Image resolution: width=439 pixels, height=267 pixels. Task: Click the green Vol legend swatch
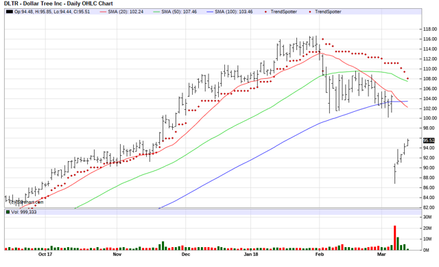8,212
